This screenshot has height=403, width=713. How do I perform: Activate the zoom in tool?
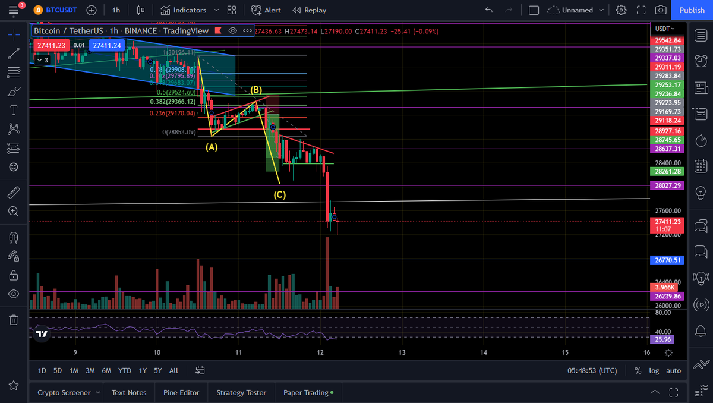click(13, 211)
